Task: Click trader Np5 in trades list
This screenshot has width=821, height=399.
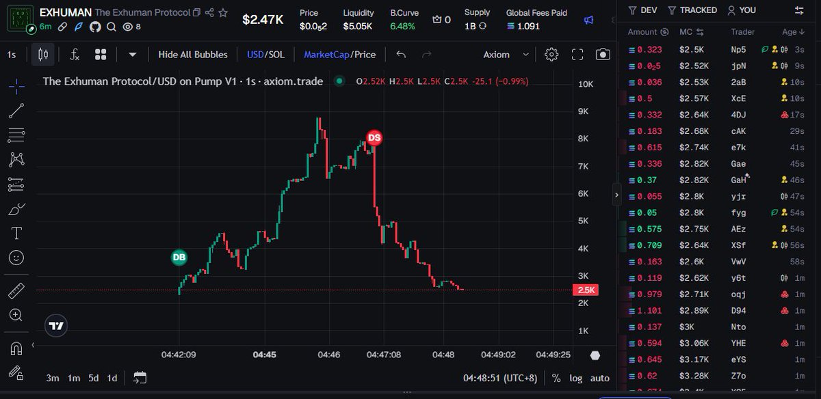Action: point(738,50)
